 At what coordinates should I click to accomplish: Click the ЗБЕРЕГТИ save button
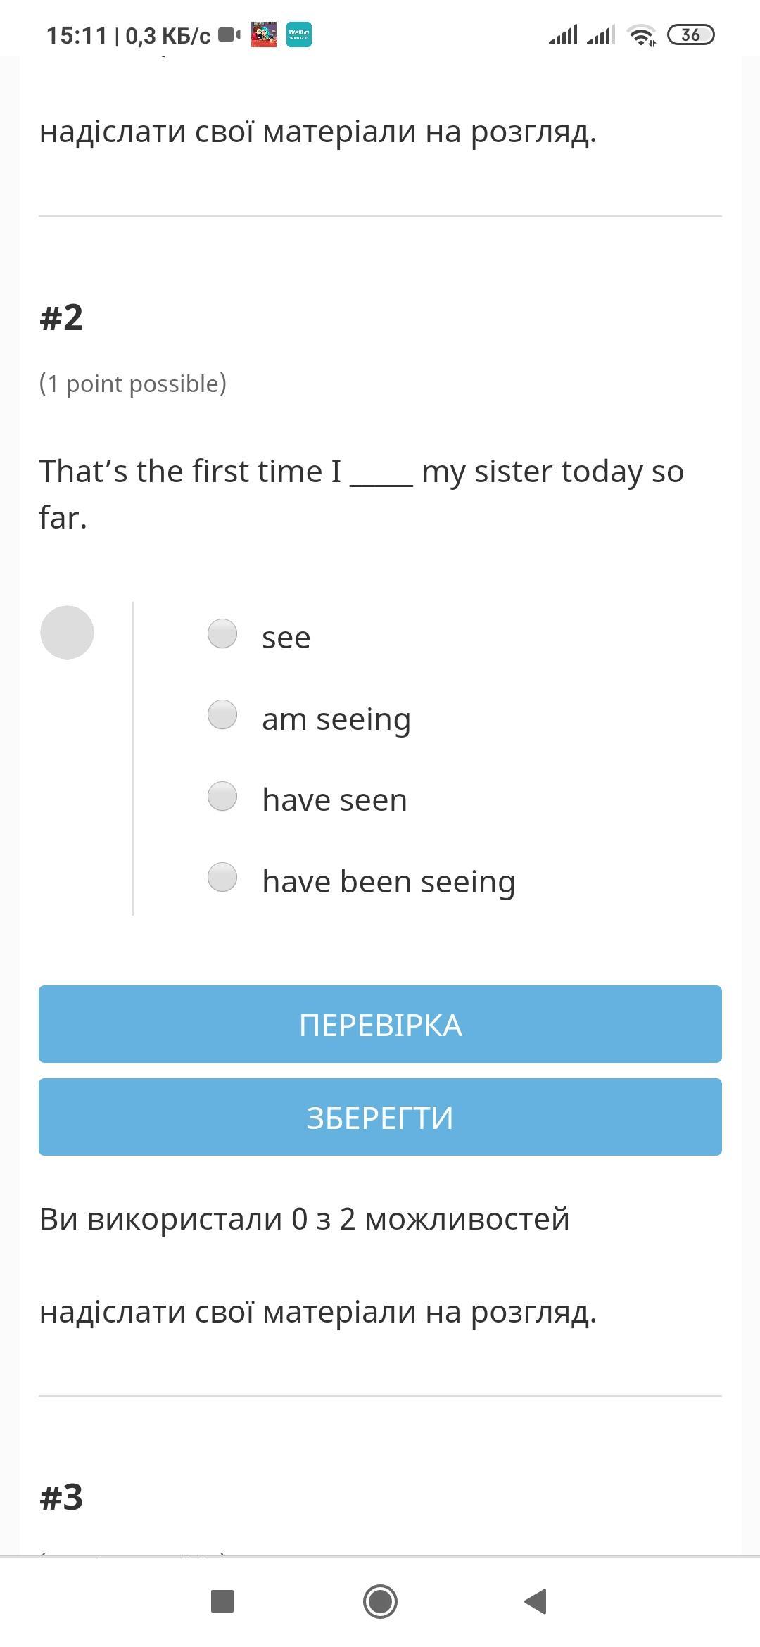point(380,1117)
